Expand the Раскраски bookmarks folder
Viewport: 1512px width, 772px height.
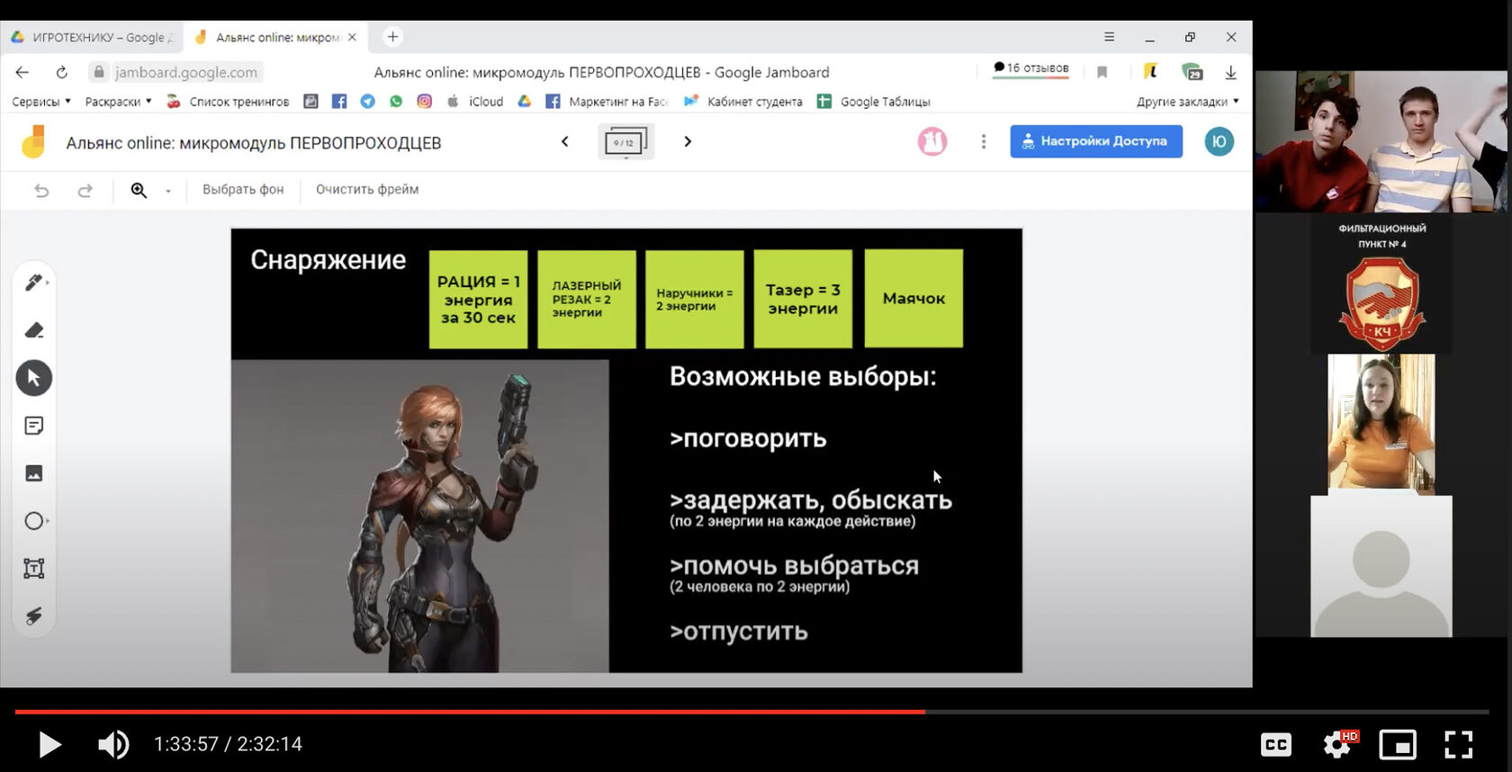pos(118,102)
